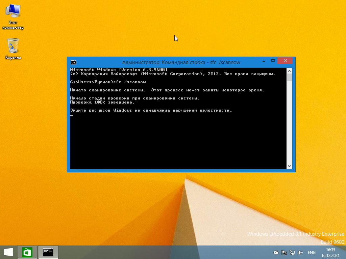Click the console vertical scrollbar track

(x=289, y=128)
